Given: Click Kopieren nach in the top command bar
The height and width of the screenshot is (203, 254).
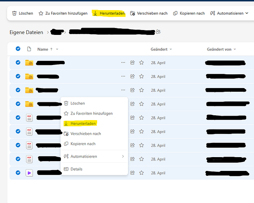Looking at the screenshot, I should click(x=189, y=13).
